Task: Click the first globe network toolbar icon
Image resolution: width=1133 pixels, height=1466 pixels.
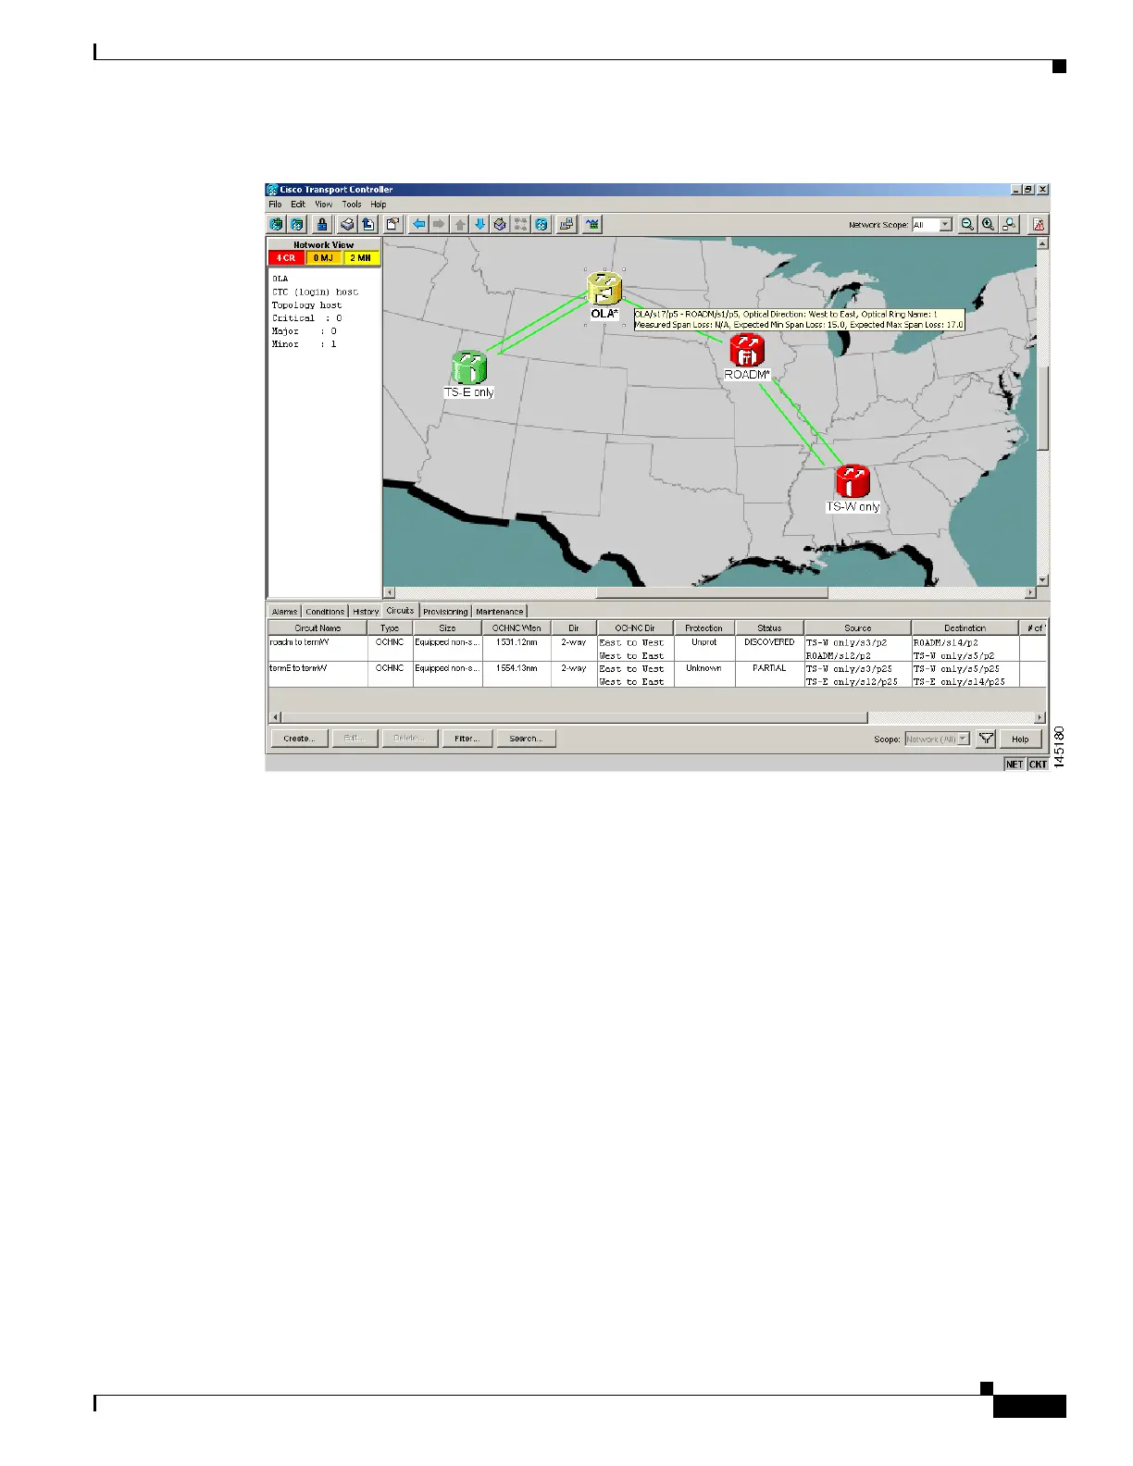Action: coord(276,224)
